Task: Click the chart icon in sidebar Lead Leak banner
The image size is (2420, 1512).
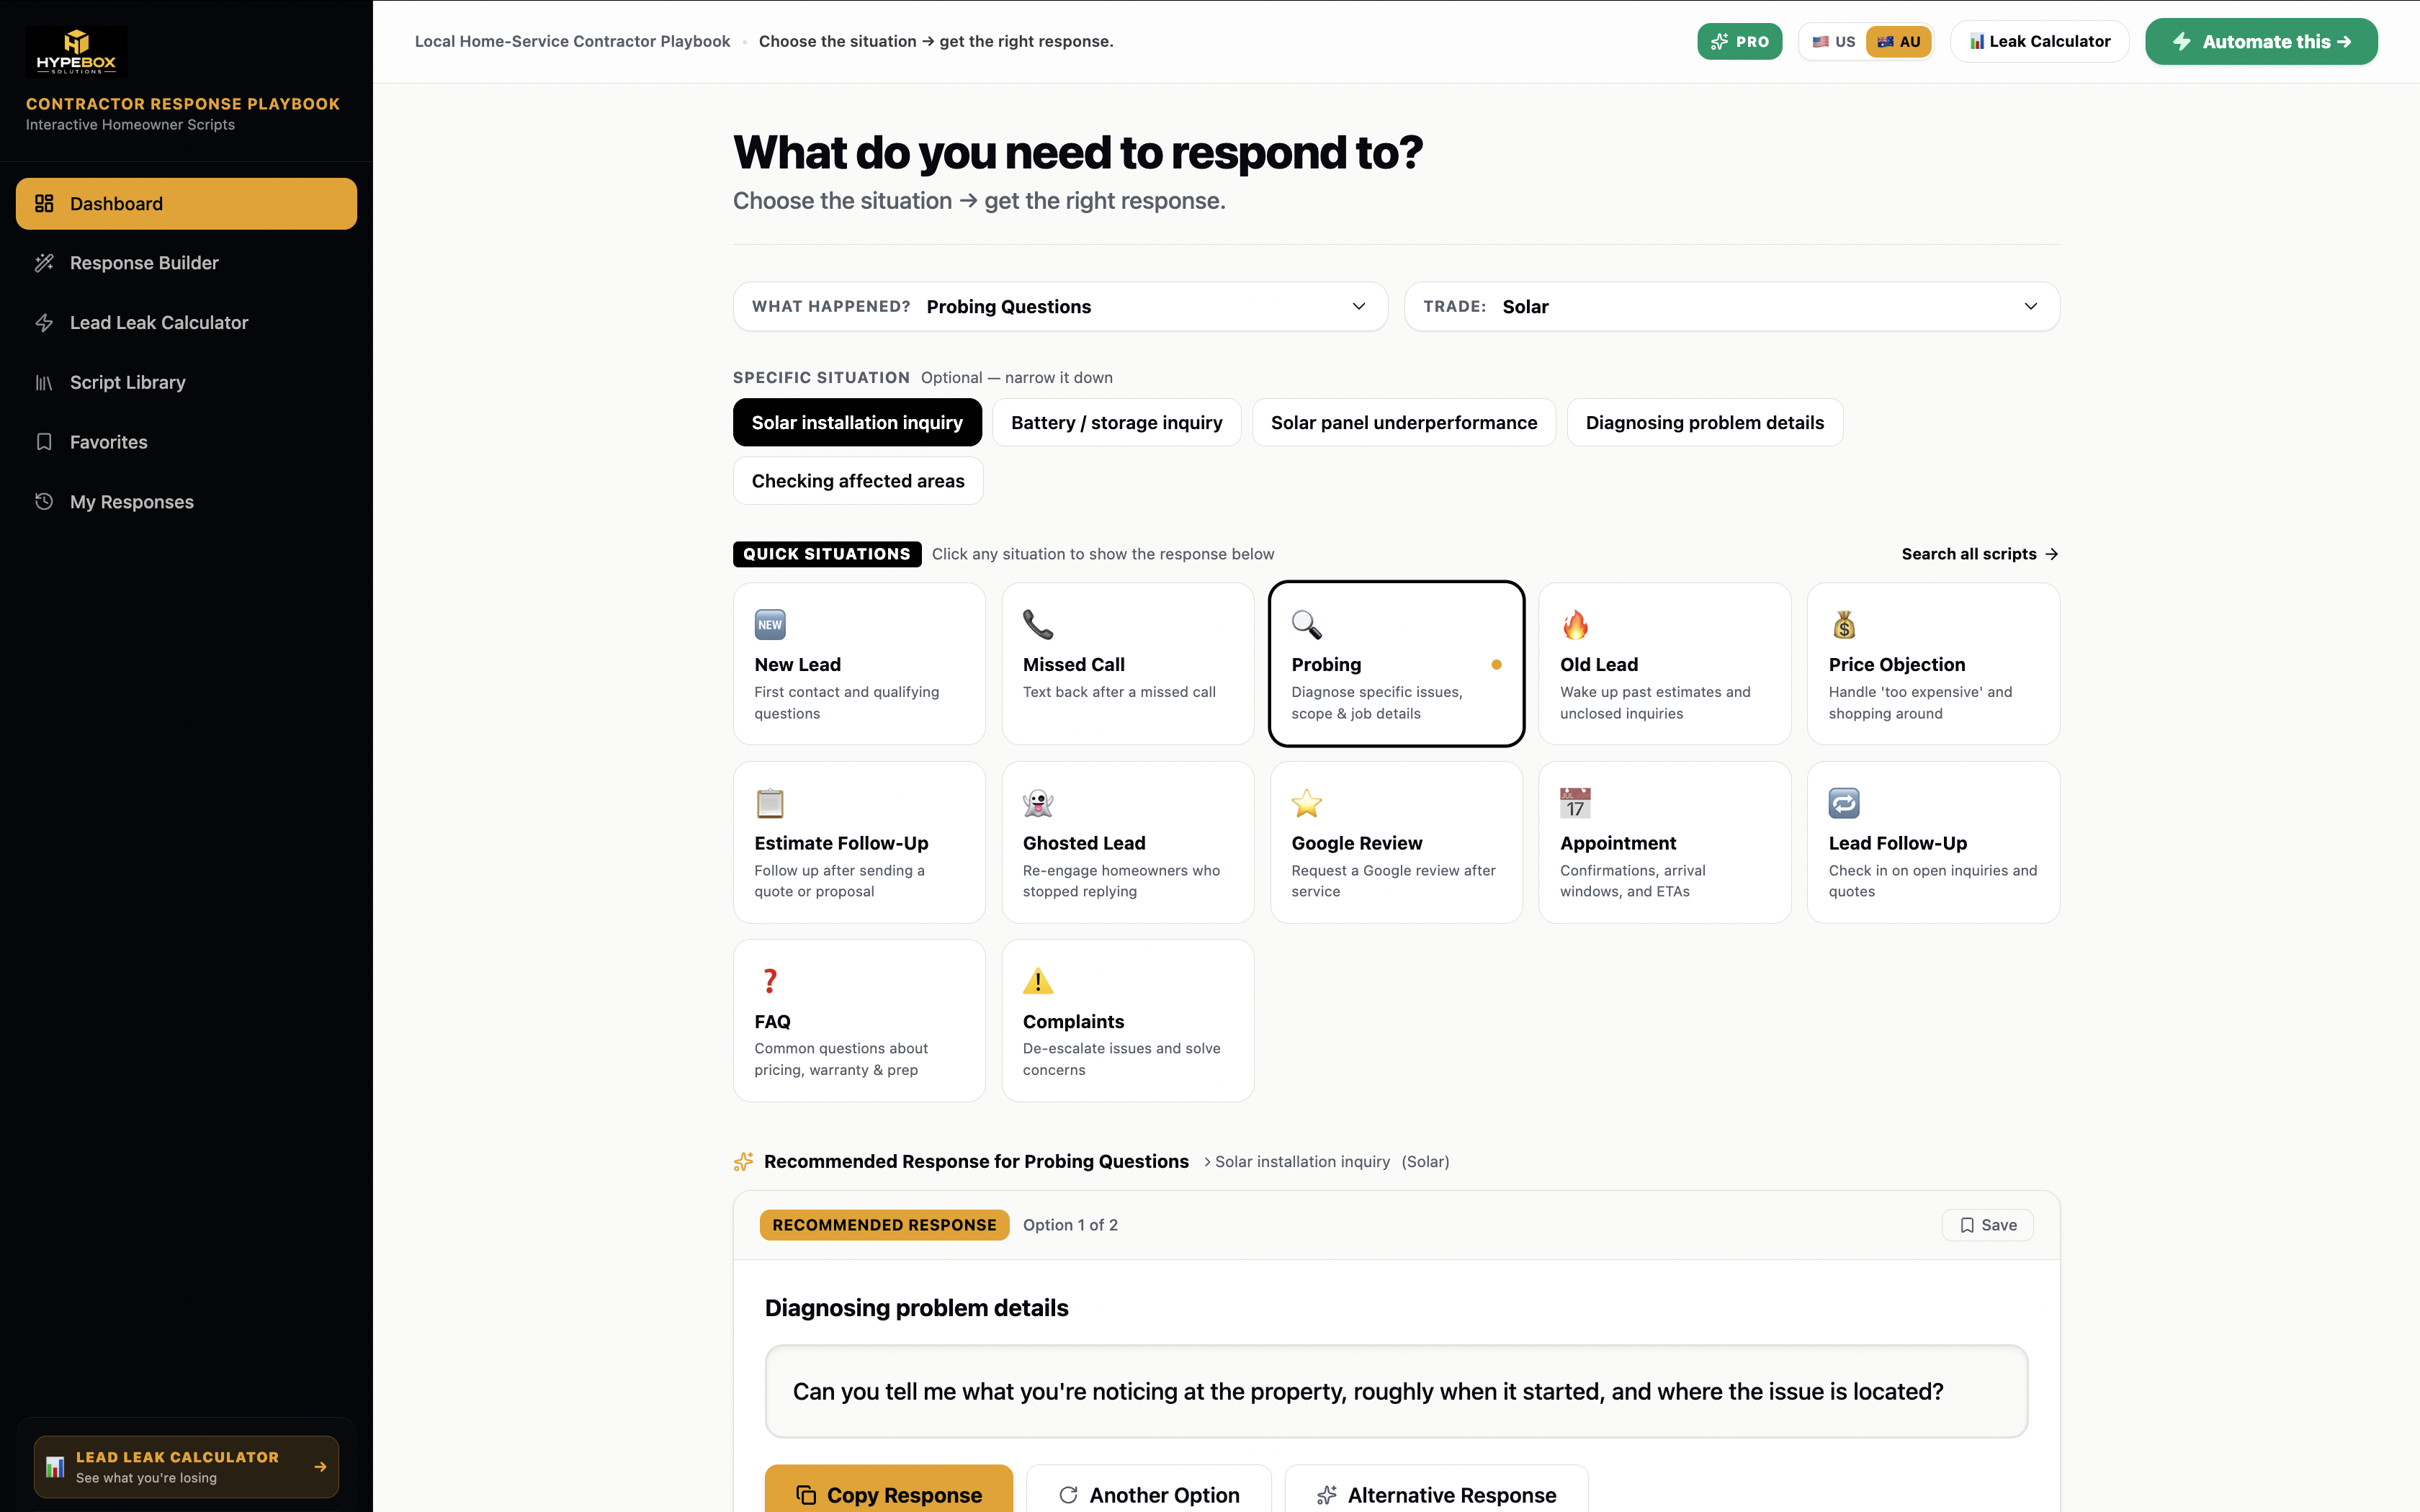Action: pyautogui.click(x=55, y=1467)
